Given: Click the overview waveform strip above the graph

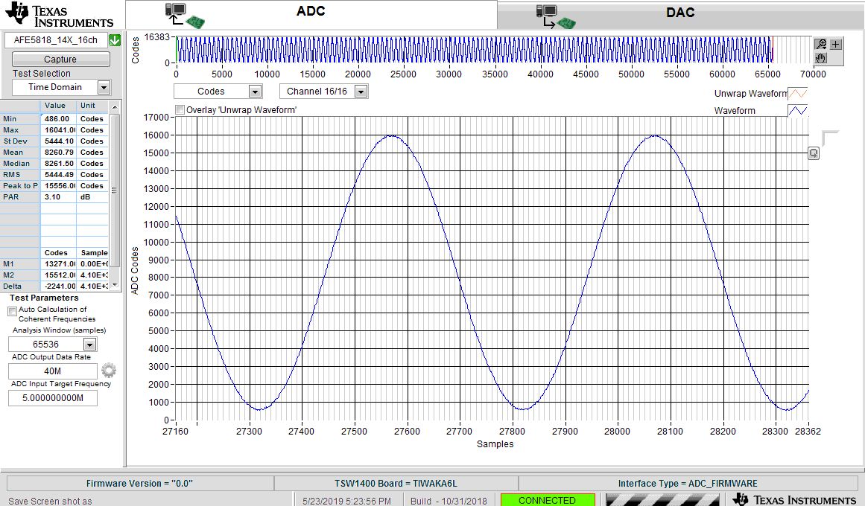Looking at the screenshot, I should pos(475,50).
